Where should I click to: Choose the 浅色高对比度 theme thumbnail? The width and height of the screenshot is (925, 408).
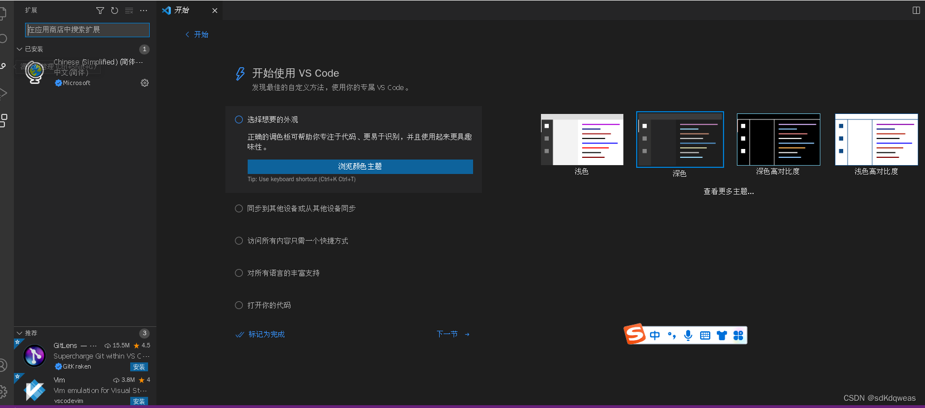[877, 140]
